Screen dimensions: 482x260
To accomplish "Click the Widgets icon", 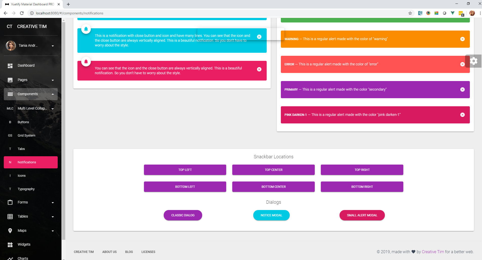I will tap(10, 245).
